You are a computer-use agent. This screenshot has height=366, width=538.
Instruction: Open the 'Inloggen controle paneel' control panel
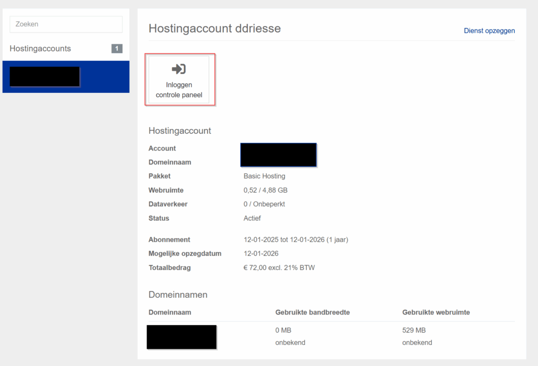coord(179,79)
